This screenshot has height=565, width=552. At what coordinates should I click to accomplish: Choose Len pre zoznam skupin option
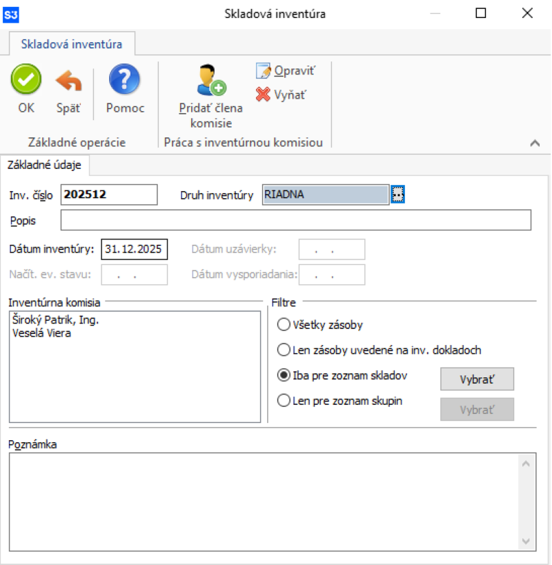283,400
